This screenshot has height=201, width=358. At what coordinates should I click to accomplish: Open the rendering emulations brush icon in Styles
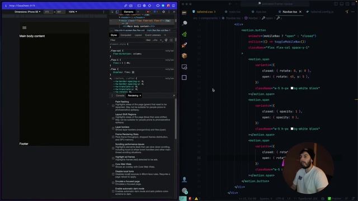(166, 40)
